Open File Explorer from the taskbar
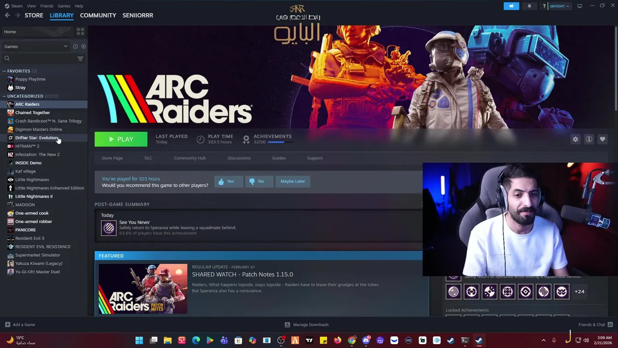 pos(168,340)
